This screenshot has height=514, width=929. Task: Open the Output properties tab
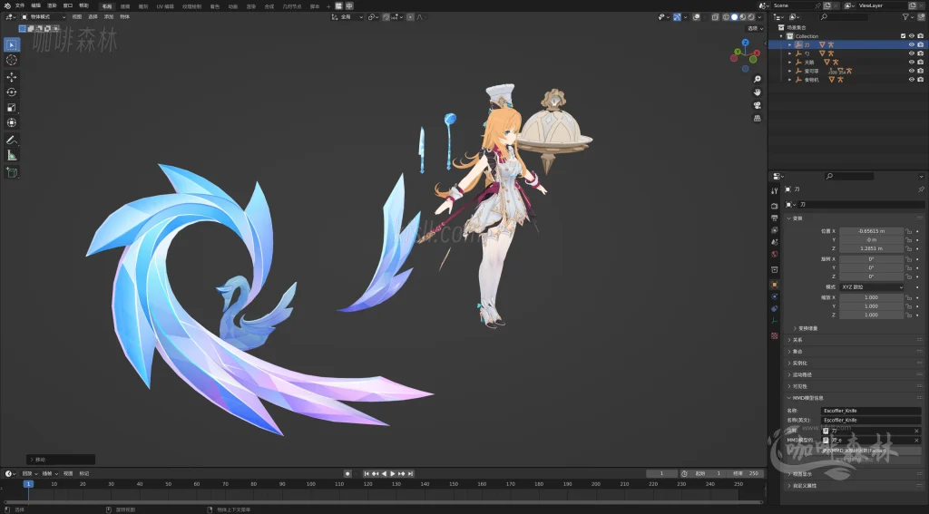coord(775,218)
